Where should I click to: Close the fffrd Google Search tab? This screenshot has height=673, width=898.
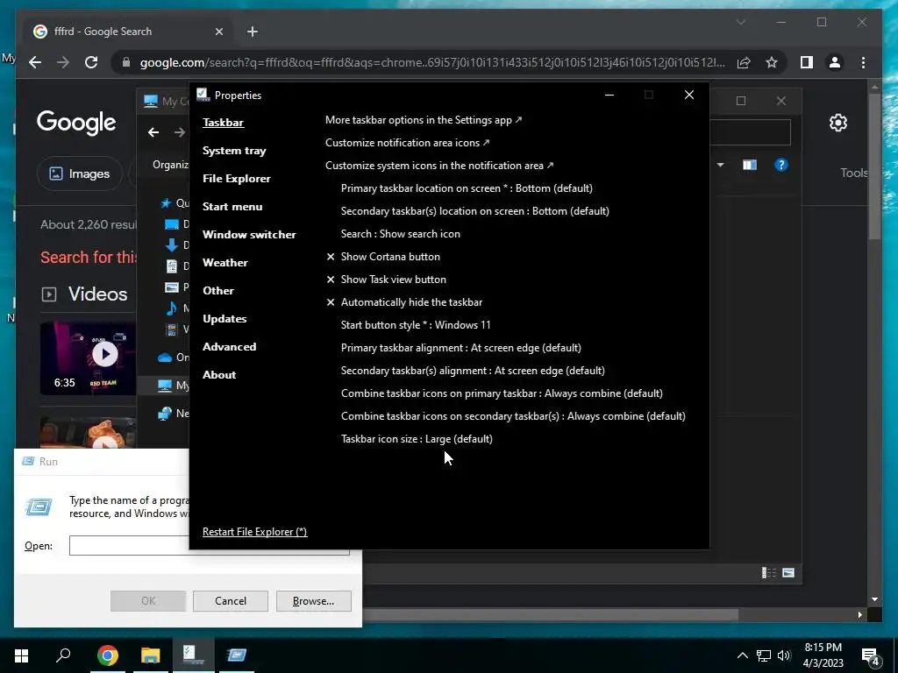pyautogui.click(x=218, y=32)
